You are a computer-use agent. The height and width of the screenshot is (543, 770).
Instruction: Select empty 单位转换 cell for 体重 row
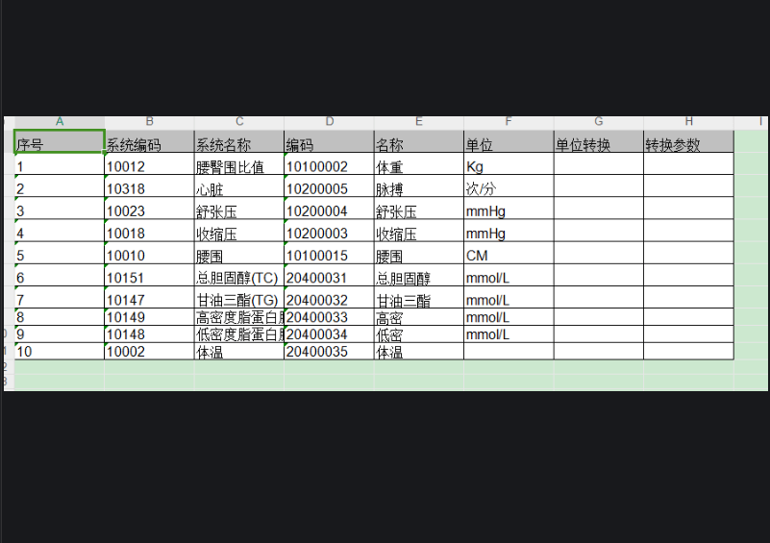click(x=598, y=166)
